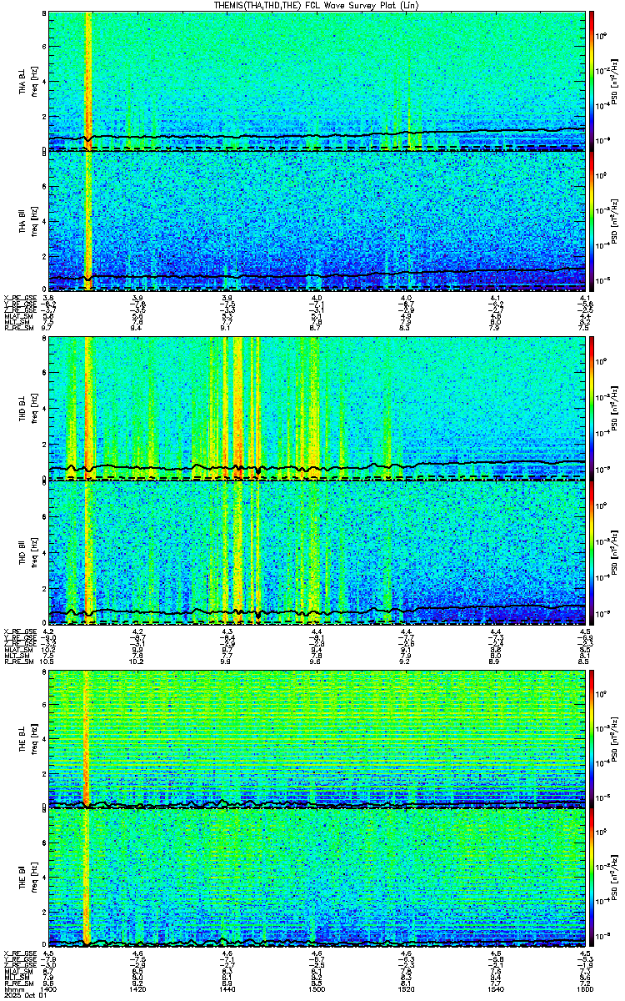Click the 1540 time tick label
The image size is (625, 1001).
[497, 989]
